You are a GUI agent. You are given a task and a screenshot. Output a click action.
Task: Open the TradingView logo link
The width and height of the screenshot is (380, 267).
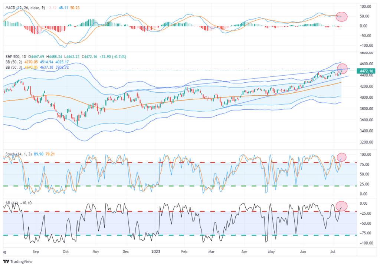(18, 261)
